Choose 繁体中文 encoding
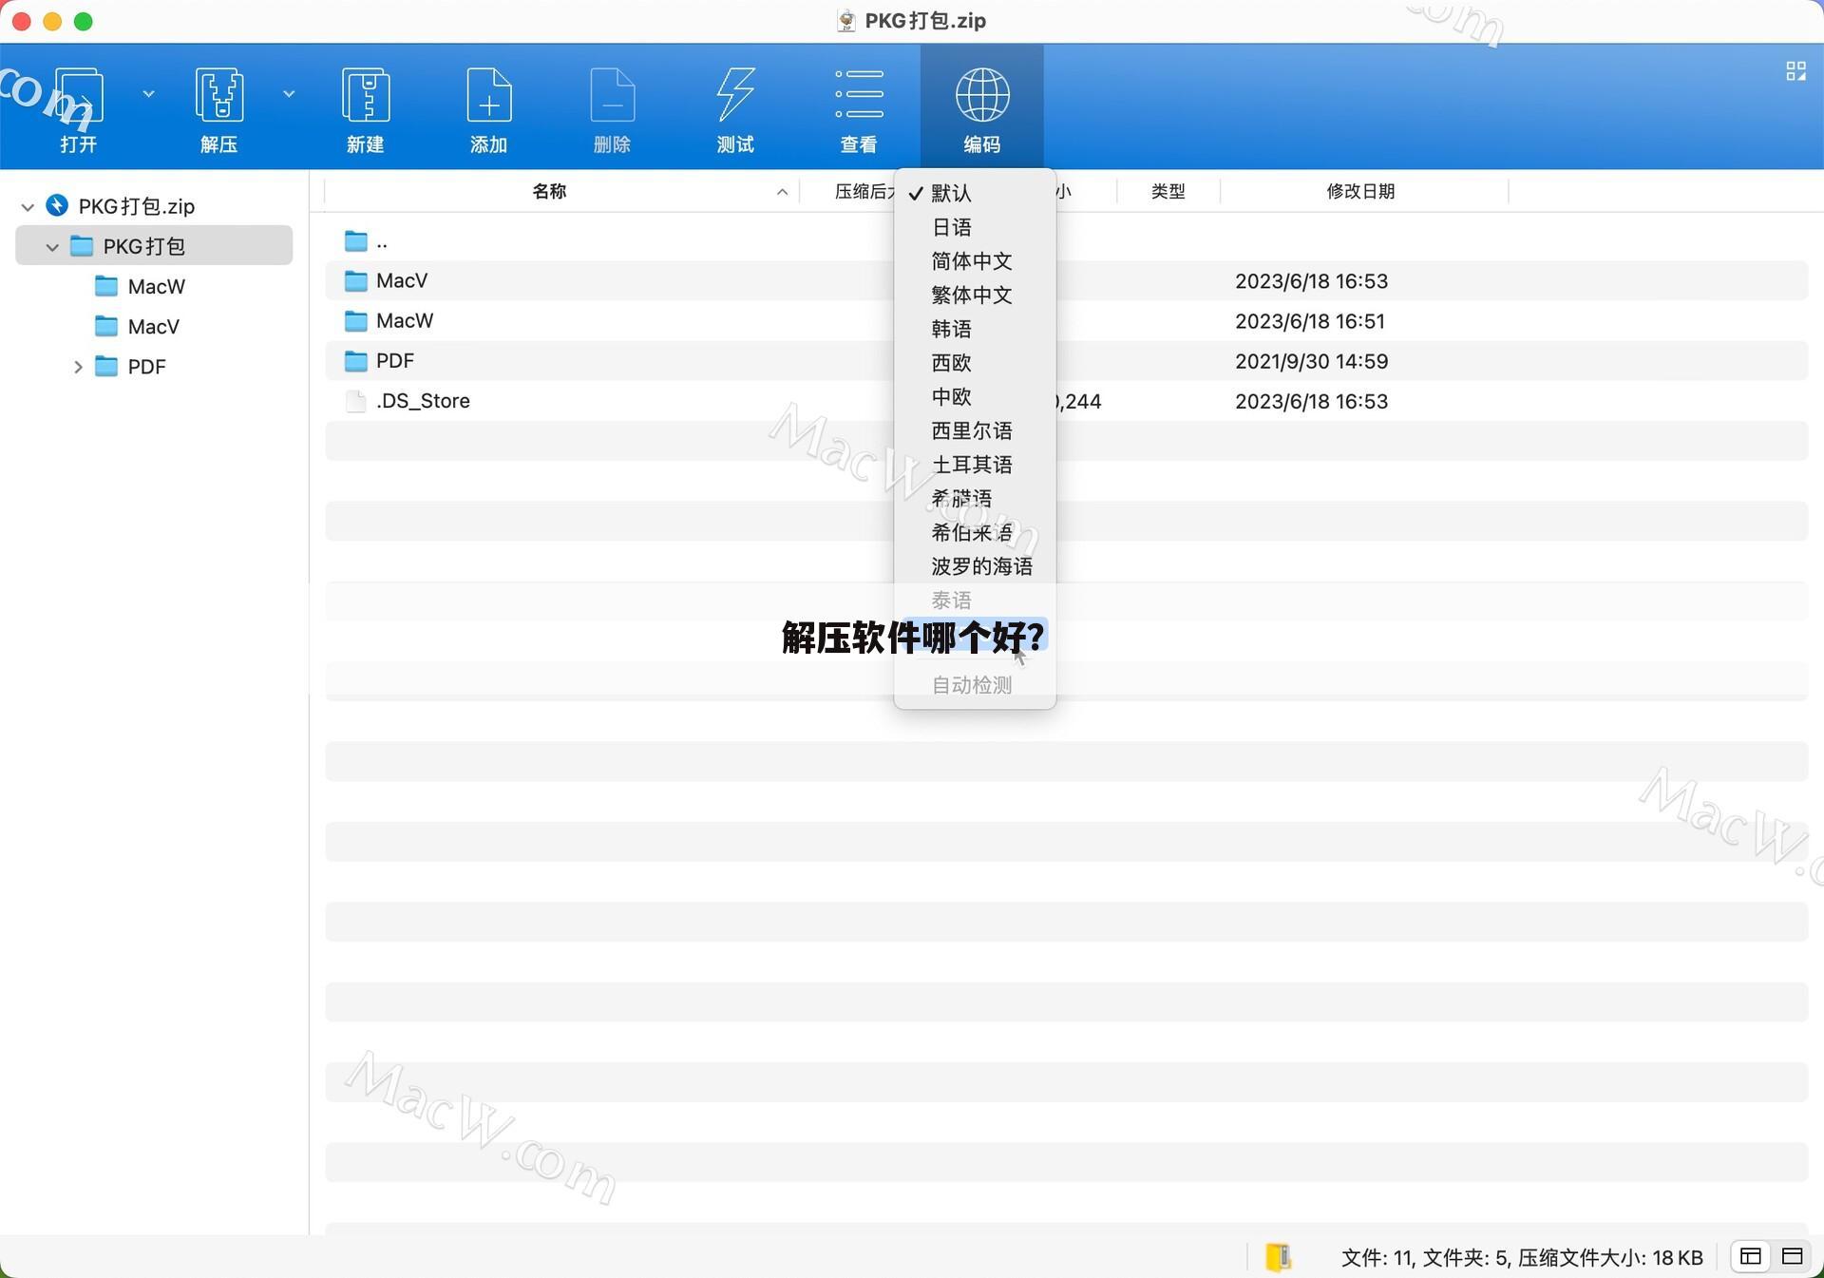This screenshot has height=1278, width=1824. (x=975, y=296)
